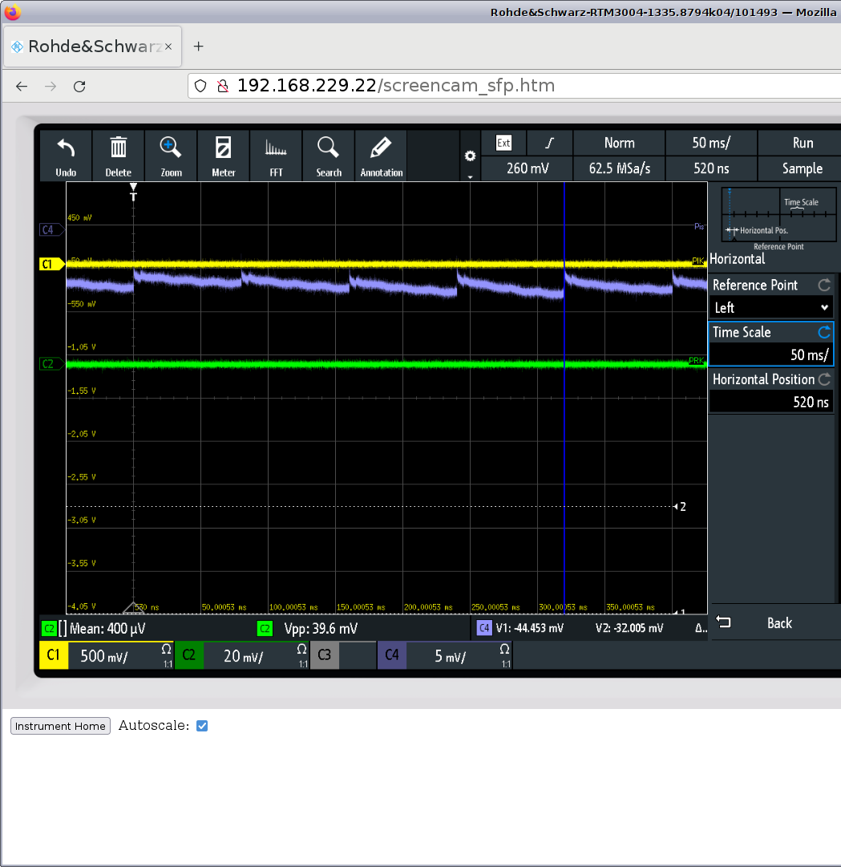The width and height of the screenshot is (841, 867).
Task: Activate the Zoom magnifier tool
Action: pyautogui.click(x=171, y=148)
